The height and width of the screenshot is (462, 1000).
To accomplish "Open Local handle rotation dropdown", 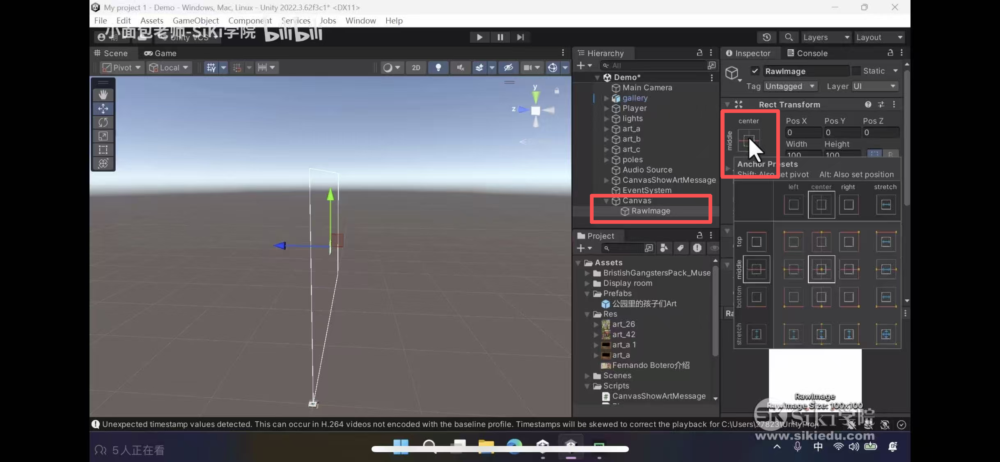I will click(169, 67).
